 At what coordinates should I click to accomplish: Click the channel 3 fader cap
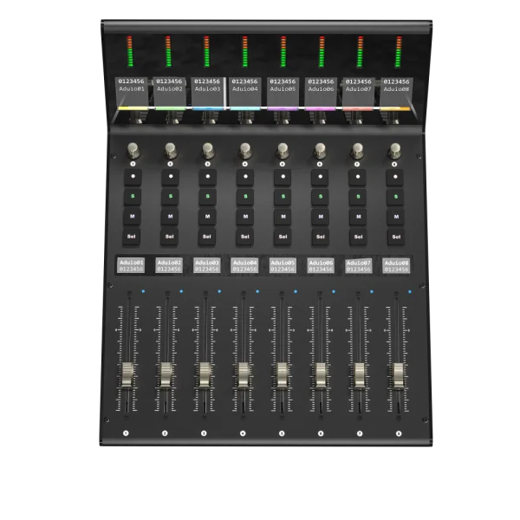tap(205, 374)
